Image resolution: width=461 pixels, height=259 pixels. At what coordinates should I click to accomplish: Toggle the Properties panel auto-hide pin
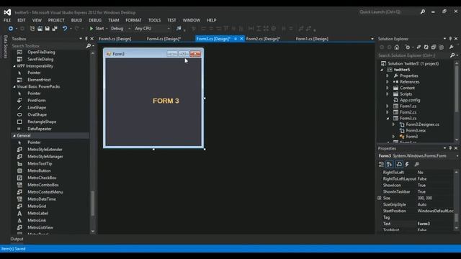450,148
